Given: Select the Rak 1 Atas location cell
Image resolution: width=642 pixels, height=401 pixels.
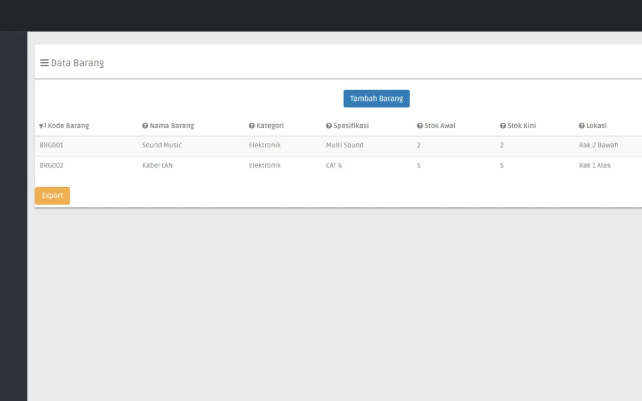Looking at the screenshot, I should click(x=594, y=166).
